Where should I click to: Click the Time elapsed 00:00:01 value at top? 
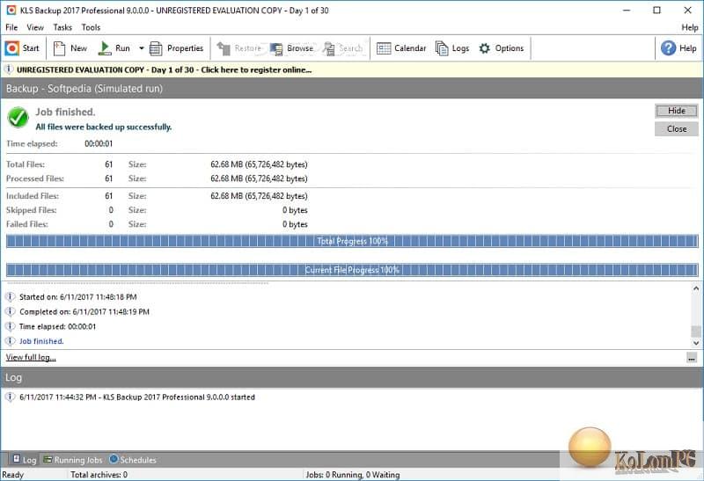(x=99, y=144)
